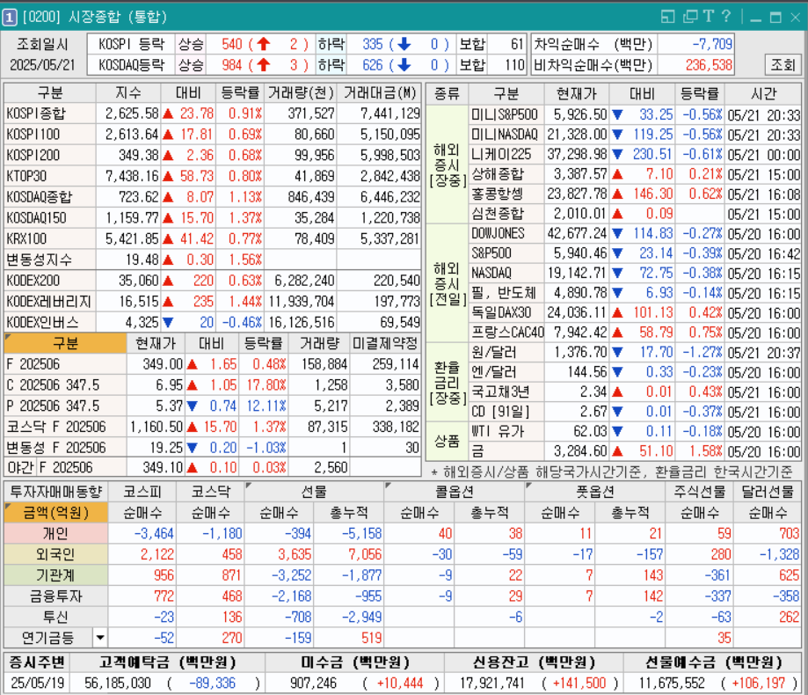Select the KODEX인버스 row
Viewport: 808px width, 695px height.
click(x=212, y=322)
